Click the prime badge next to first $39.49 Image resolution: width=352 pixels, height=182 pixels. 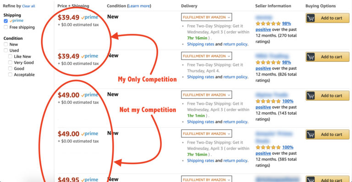click(x=89, y=17)
